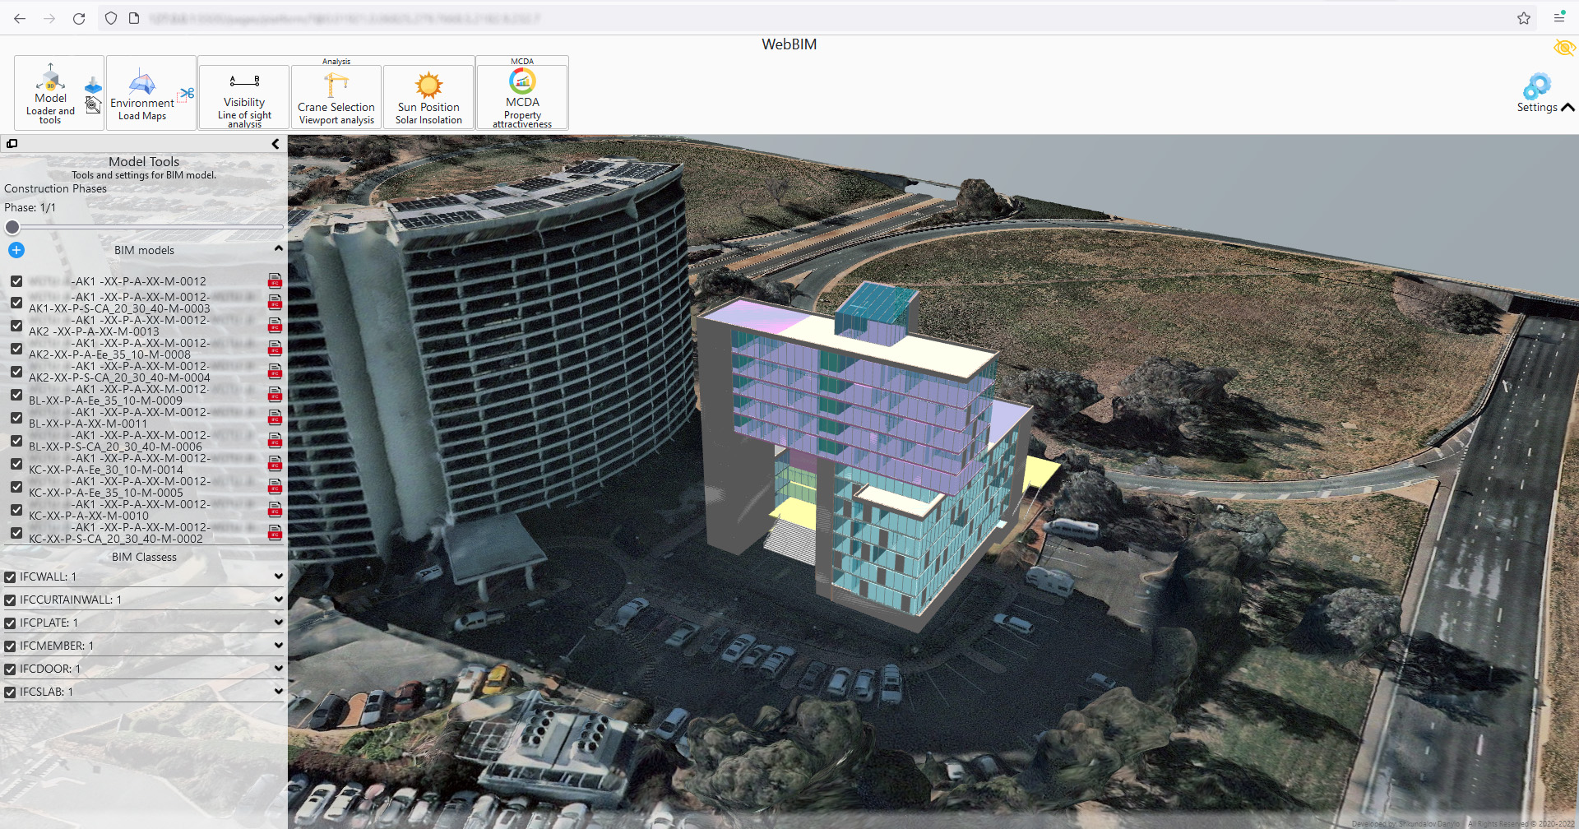This screenshot has height=829, width=1579.
Task: Collapse the side panel with the left chevron
Action: point(275,144)
